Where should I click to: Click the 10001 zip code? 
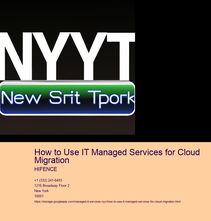click(39, 196)
